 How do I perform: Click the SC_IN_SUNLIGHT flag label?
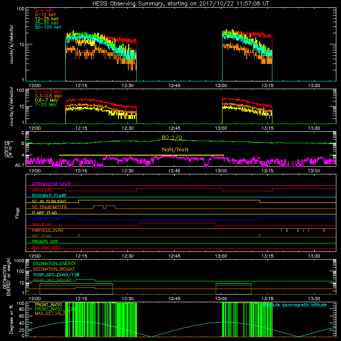tap(49, 201)
